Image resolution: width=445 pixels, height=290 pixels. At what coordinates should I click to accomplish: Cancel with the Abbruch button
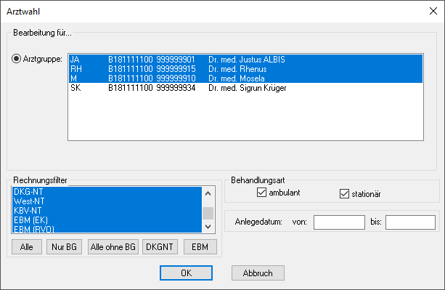(258, 273)
